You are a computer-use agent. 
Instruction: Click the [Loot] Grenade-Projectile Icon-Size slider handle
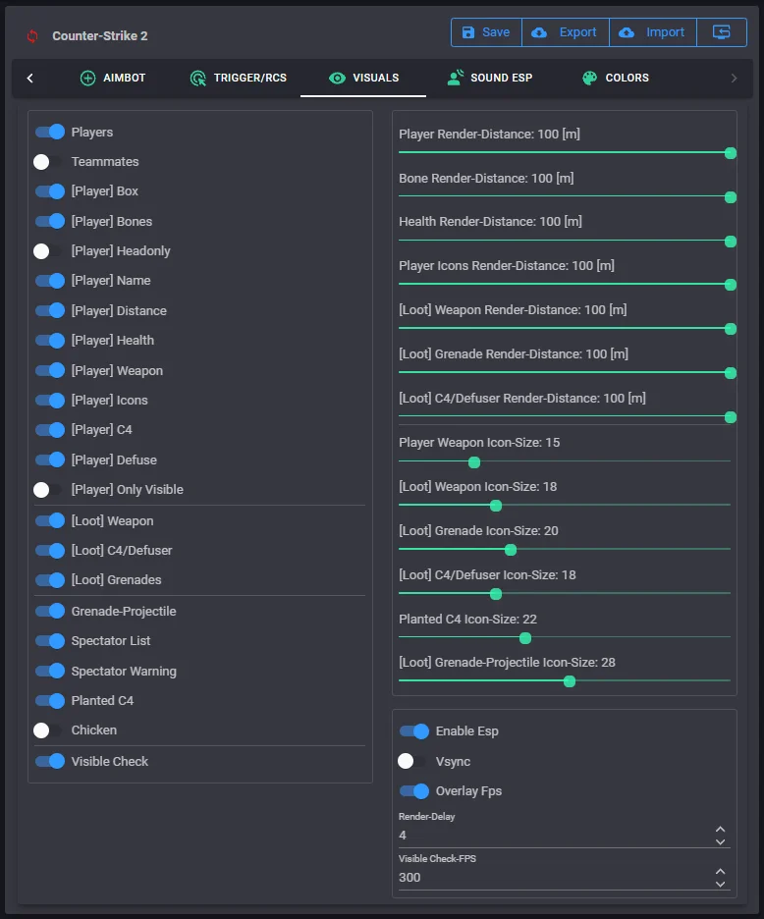coord(570,681)
